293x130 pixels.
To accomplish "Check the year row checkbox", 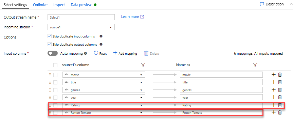I will point(55,98).
